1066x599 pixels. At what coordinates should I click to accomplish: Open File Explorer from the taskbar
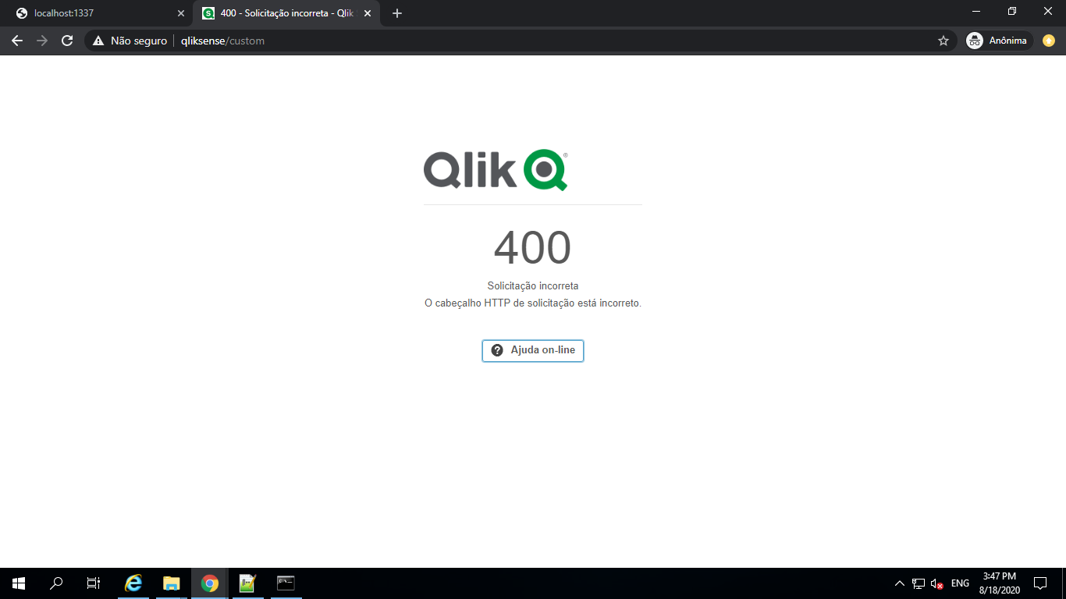pyautogui.click(x=172, y=583)
